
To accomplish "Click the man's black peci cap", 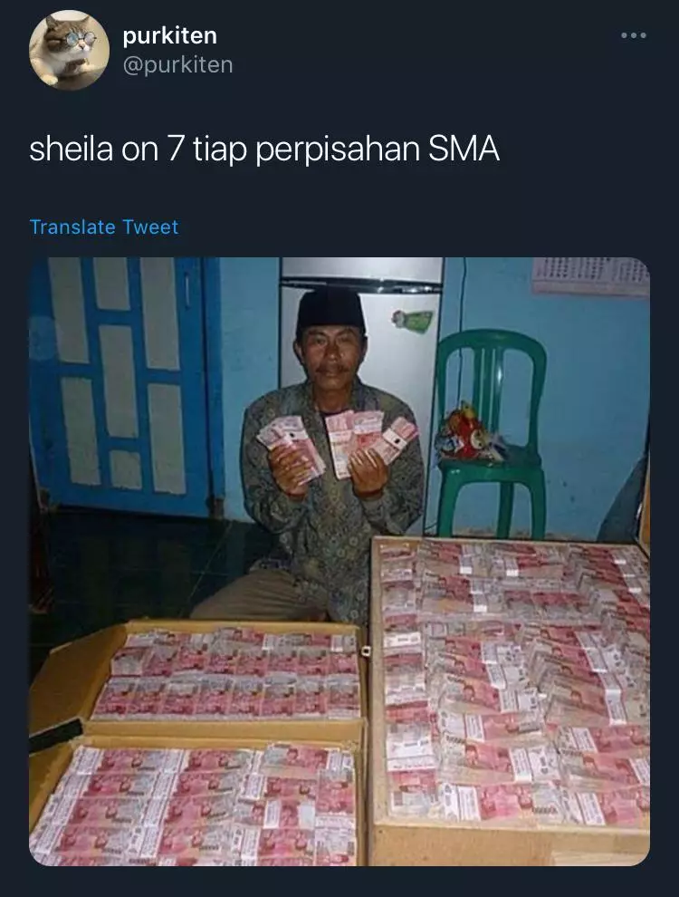I will coord(330,309).
